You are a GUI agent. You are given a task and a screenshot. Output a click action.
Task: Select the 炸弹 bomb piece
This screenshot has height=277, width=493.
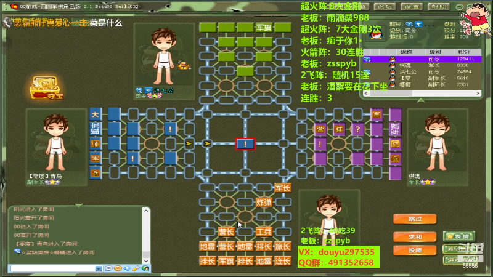(264, 203)
